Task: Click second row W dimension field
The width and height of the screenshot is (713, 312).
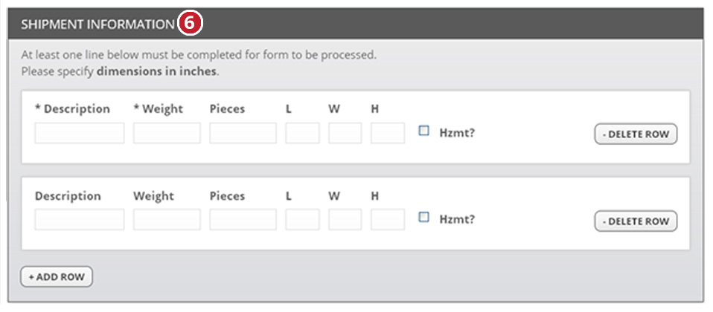Action: coord(345,220)
